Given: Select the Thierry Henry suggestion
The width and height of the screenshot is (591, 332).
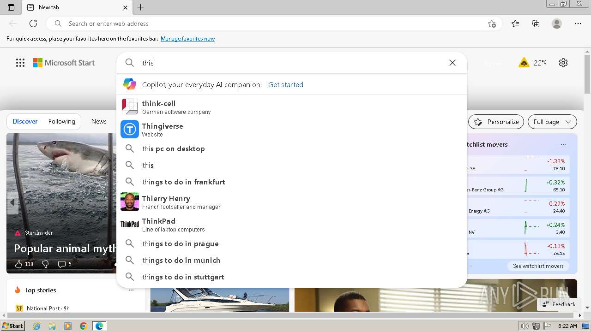Looking at the screenshot, I should point(292,202).
